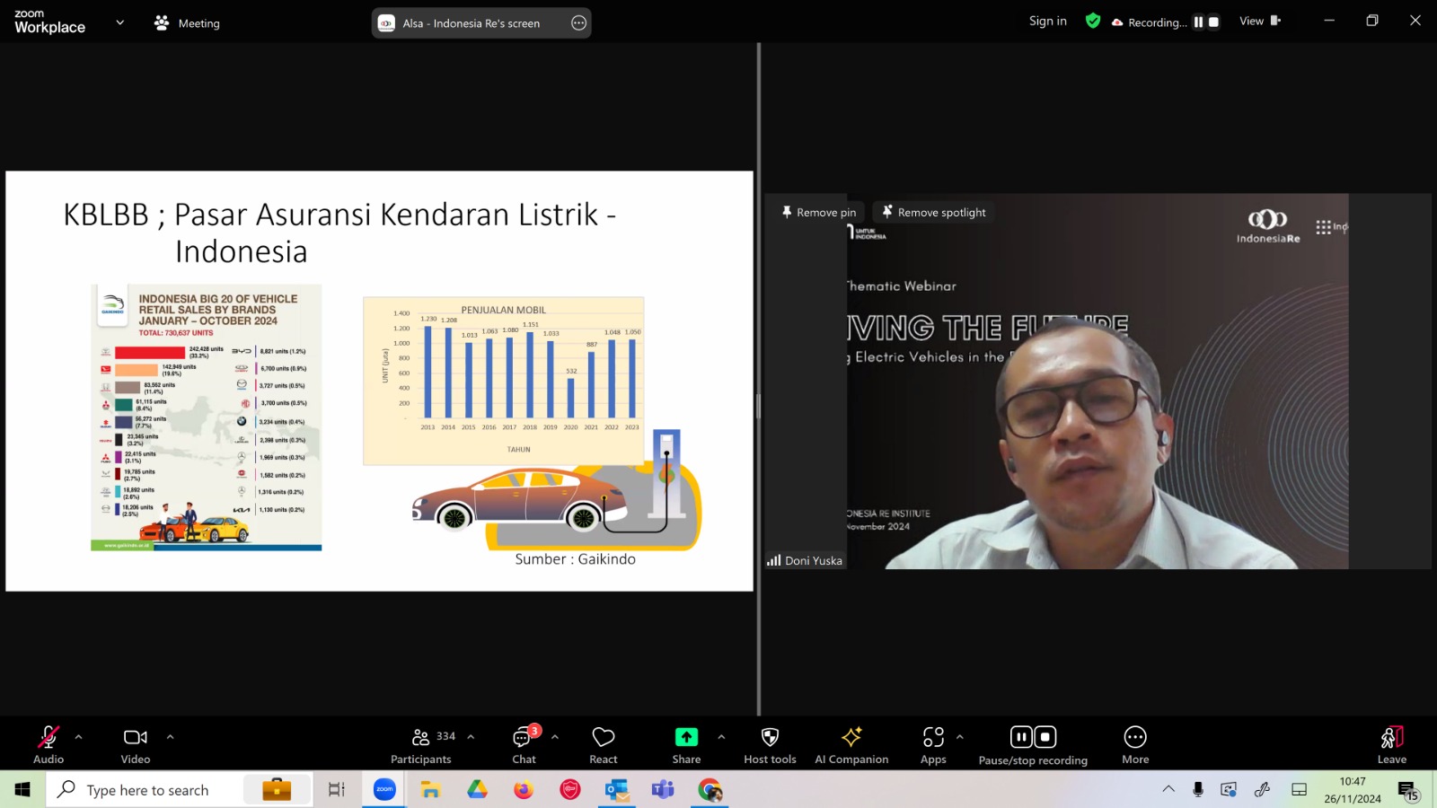Click the green Share screen button
Screen dimensions: 1437x808
pyautogui.click(x=686, y=745)
